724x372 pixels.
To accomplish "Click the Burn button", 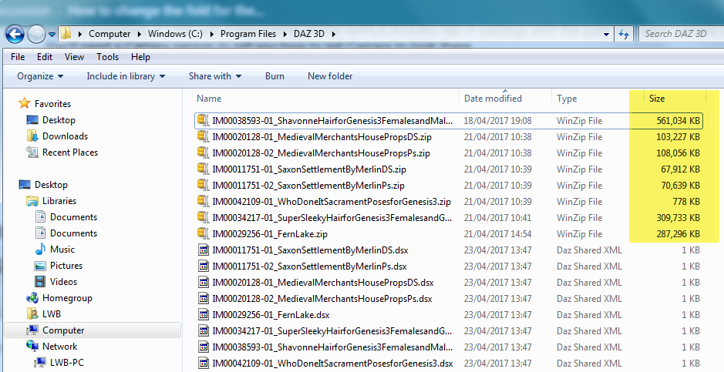I will (x=274, y=76).
